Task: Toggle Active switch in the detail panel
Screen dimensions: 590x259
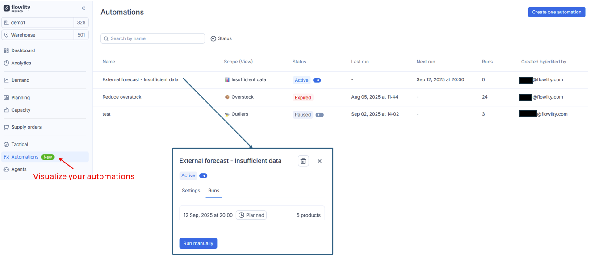Action: pyautogui.click(x=203, y=176)
